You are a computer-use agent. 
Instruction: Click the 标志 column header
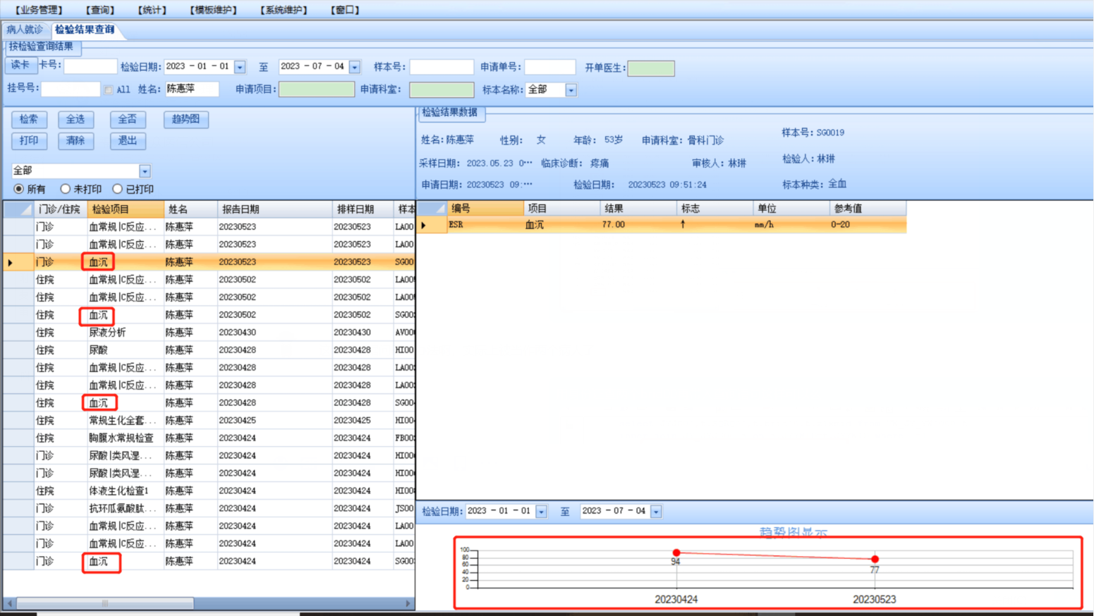[x=715, y=209]
